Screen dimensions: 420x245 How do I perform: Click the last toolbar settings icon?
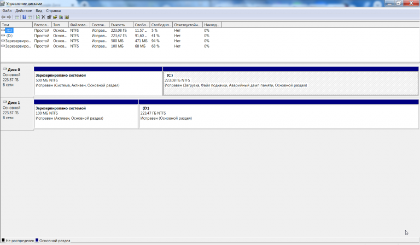coord(67,17)
